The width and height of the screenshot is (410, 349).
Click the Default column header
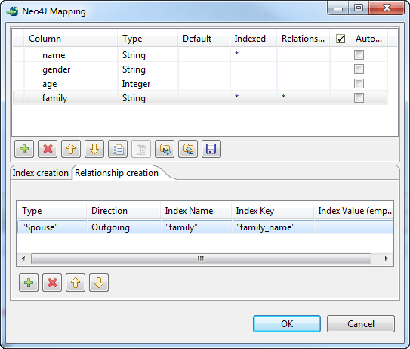(x=204, y=39)
